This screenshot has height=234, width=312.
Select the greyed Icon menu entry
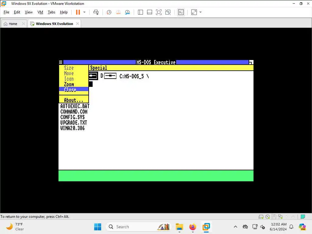tap(69, 79)
